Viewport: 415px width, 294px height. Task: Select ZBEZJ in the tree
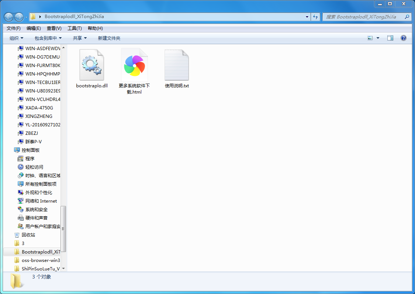pyautogui.click(x=28, y=133)
